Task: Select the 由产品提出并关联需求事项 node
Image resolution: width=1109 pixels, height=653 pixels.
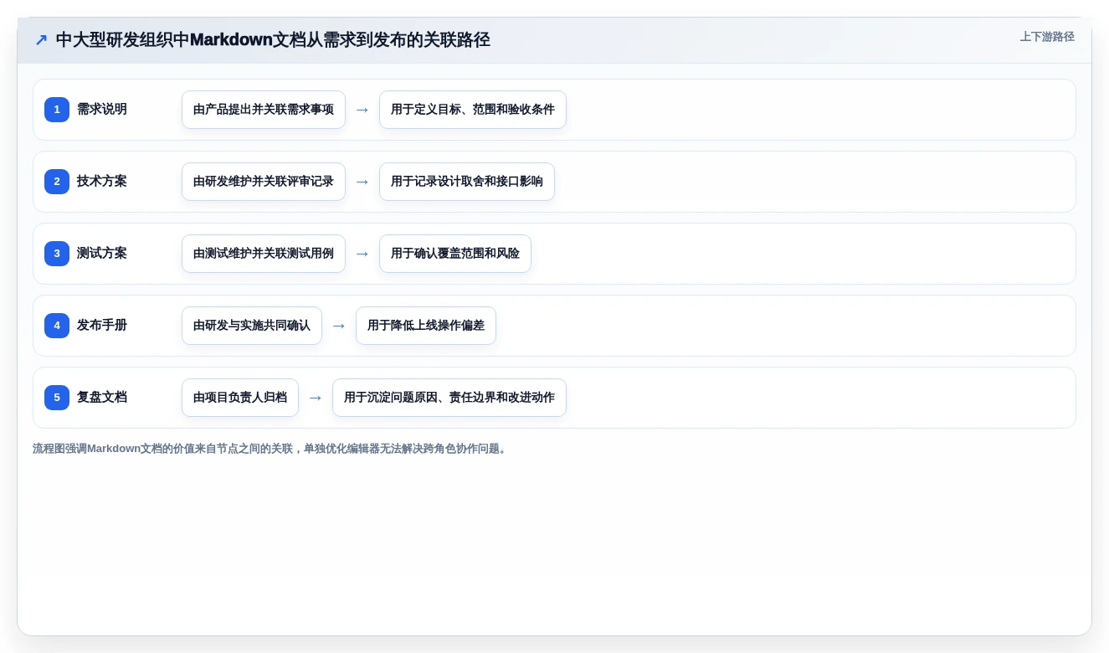Action: [264, 110]
